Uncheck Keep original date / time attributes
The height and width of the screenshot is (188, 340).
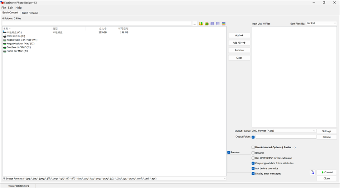pos(253,163)
